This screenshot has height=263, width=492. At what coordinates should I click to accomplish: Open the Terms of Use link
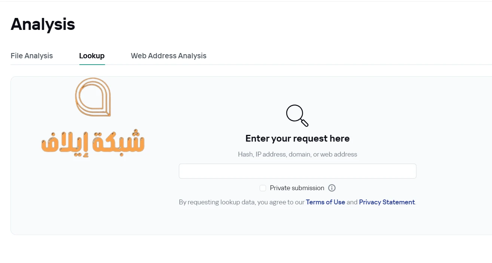(x=326, y=202)
